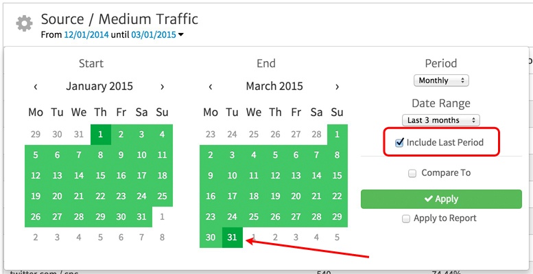Enable the Compare To checkbox
The image size is (533, 274).
(x=412, y=174)
